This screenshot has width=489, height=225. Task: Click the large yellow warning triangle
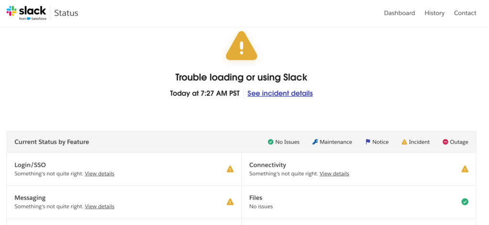241,46
